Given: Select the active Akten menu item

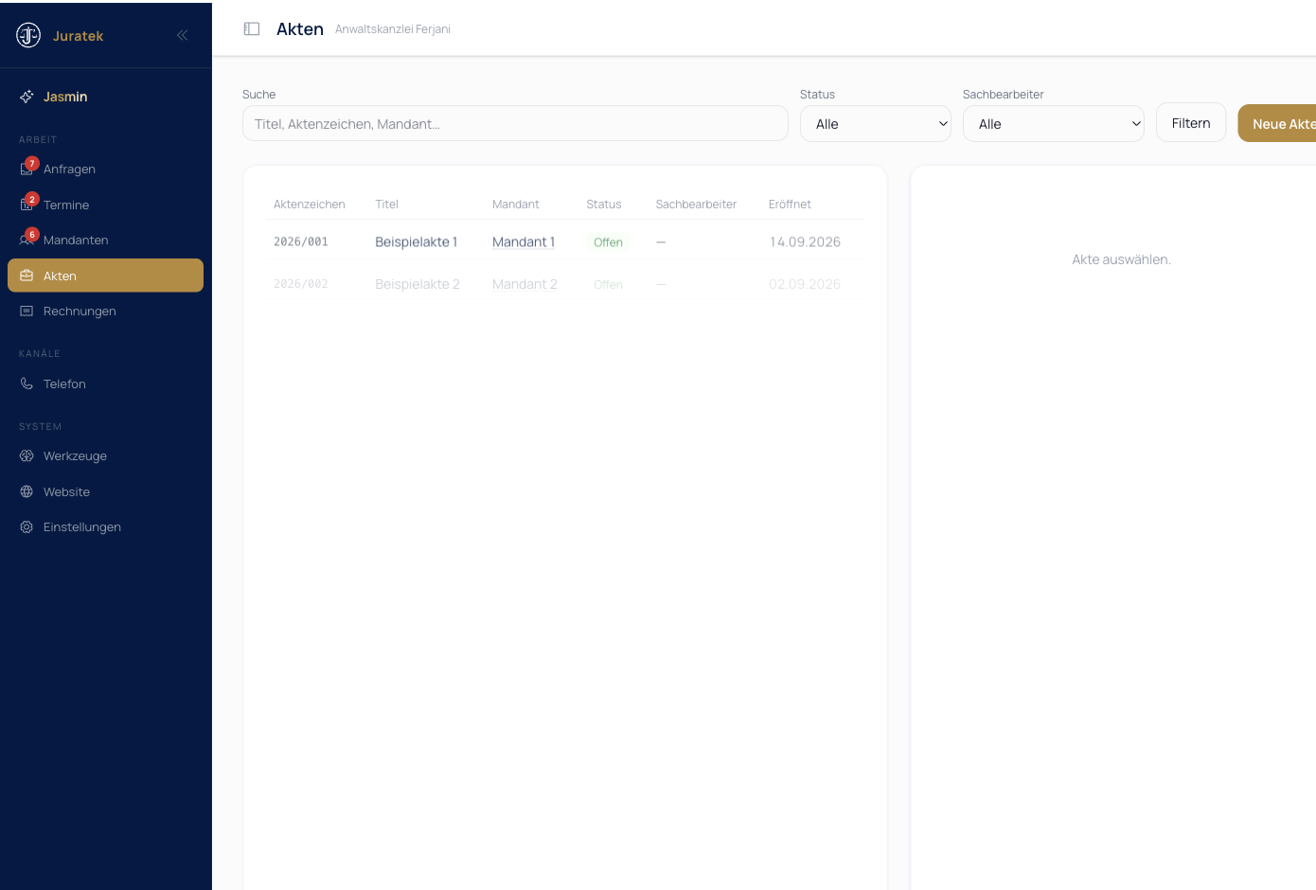Looking at the screenshot, I should pyautogui.click(x=105, y=276).
